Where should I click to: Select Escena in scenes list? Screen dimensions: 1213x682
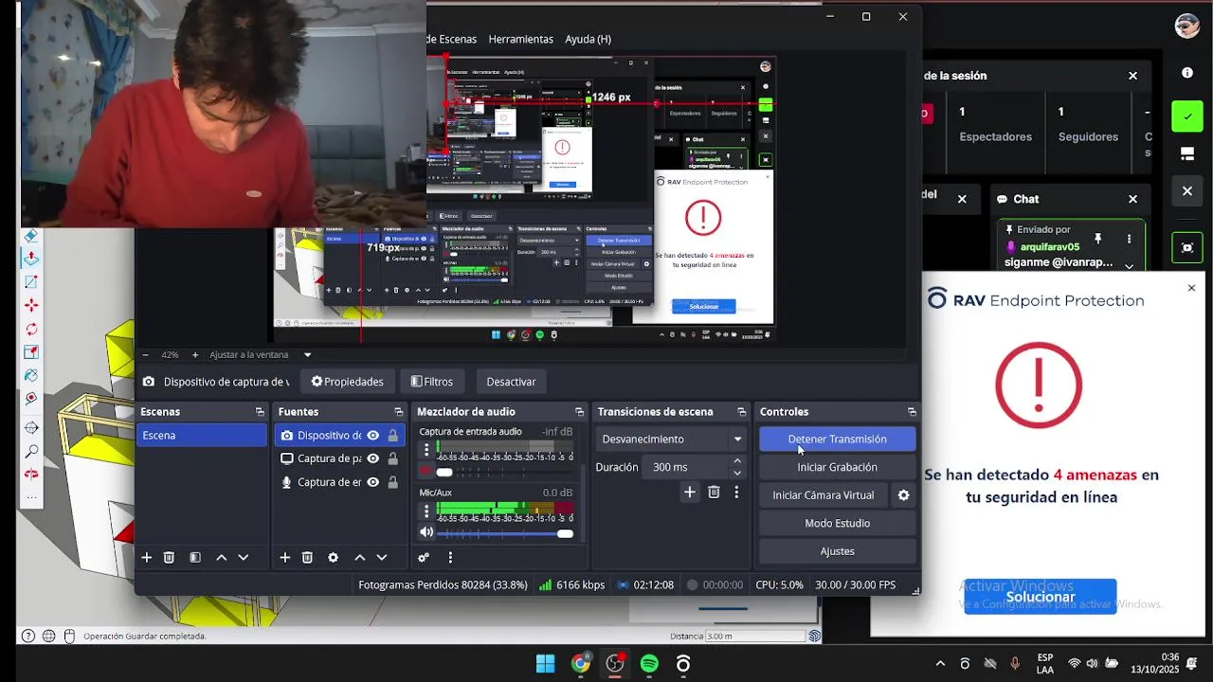coord(202,436)
